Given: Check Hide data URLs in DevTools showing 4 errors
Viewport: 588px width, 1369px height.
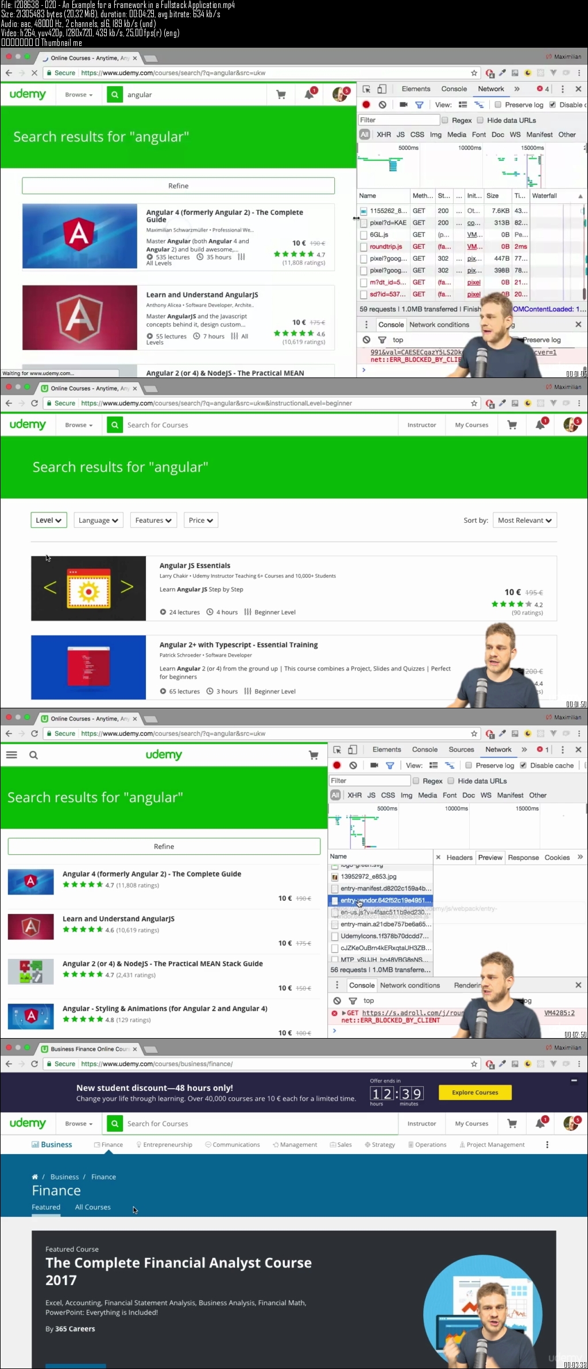Looking at the screenshot, I should coord(481,120).
